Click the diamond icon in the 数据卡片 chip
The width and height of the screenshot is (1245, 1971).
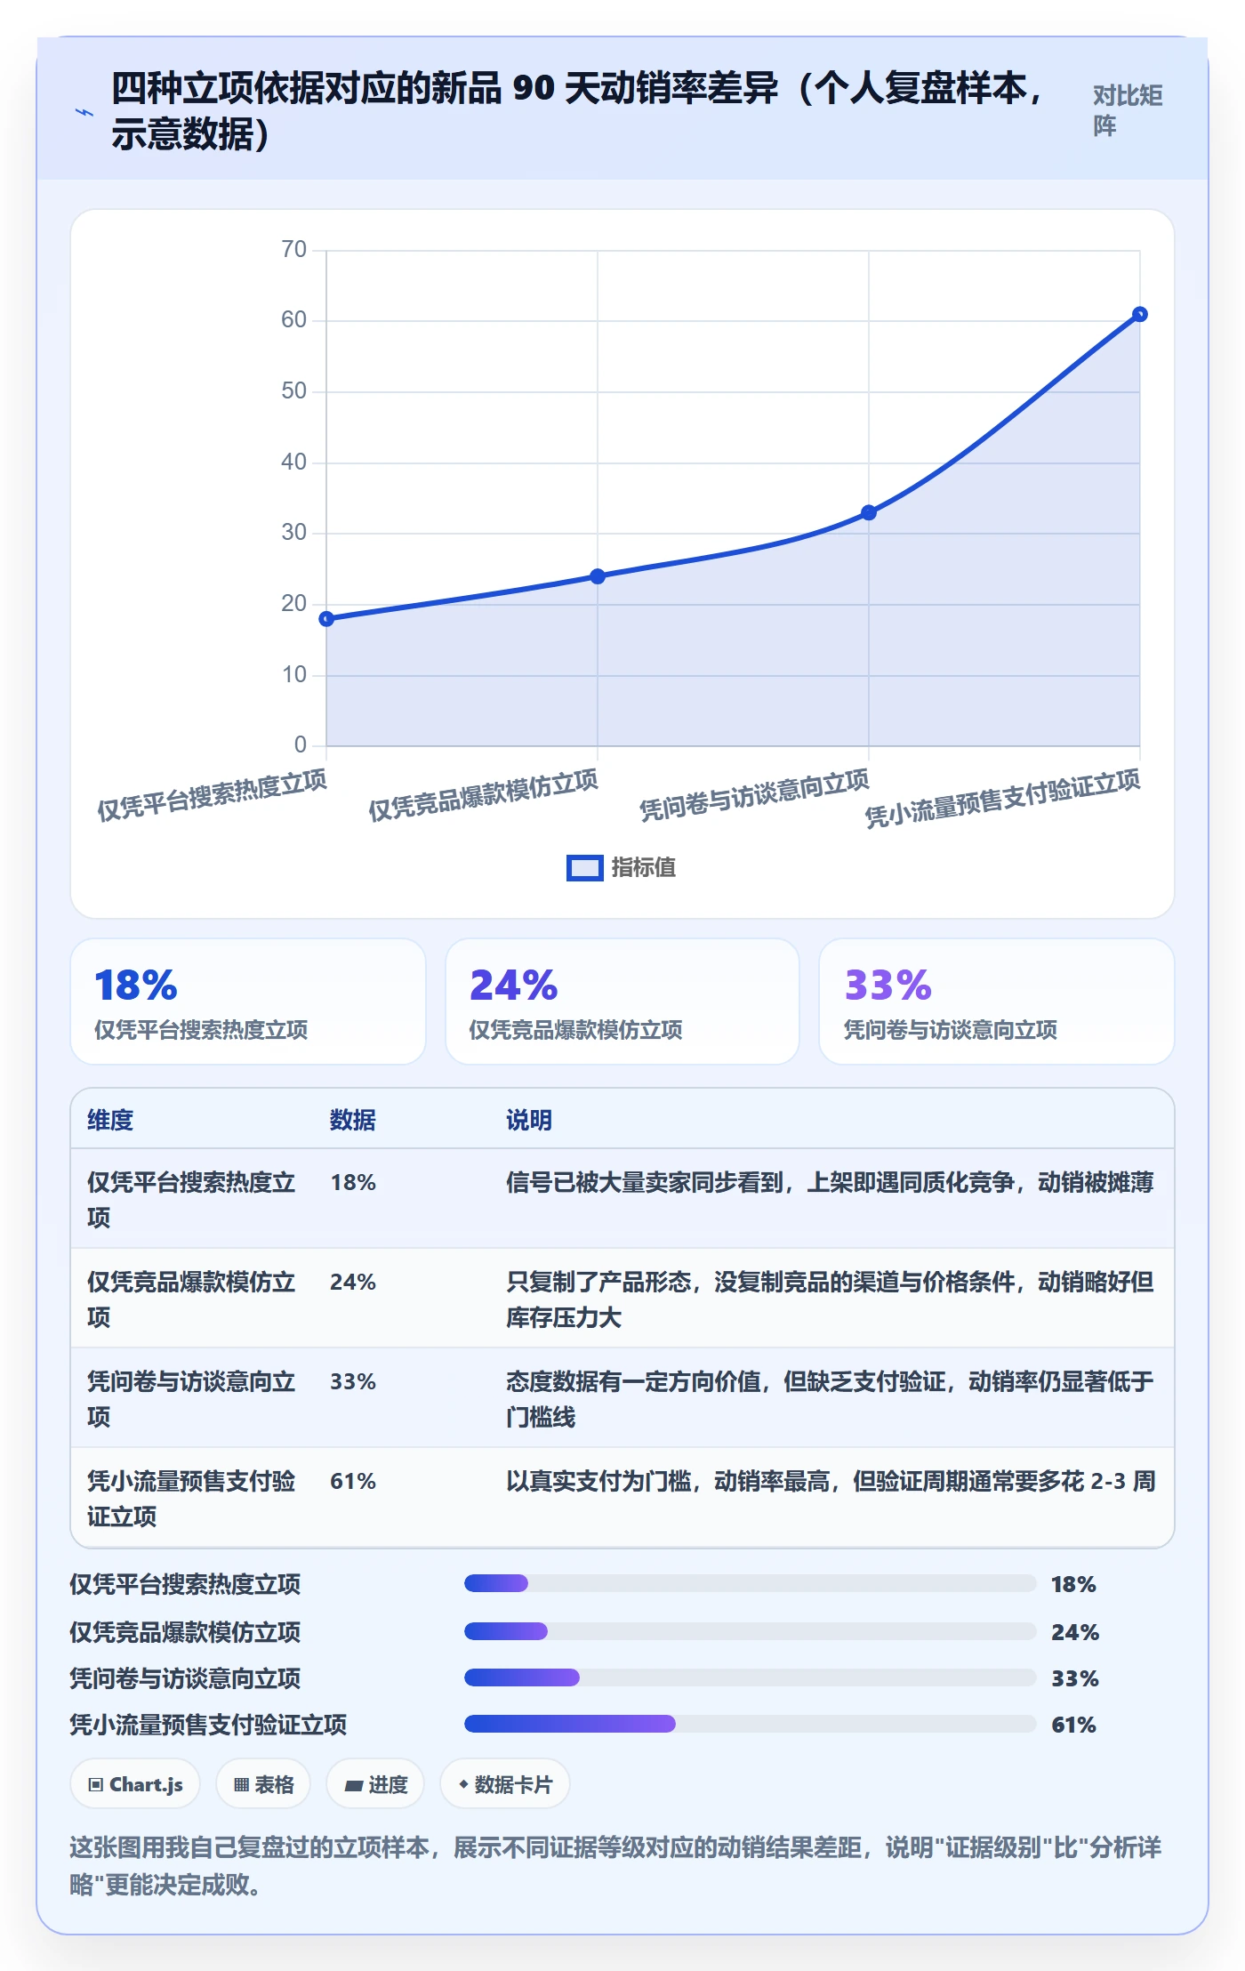(463, 1784)
